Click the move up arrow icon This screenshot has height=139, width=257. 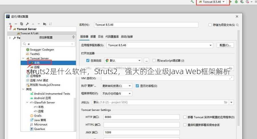(33, 24)
